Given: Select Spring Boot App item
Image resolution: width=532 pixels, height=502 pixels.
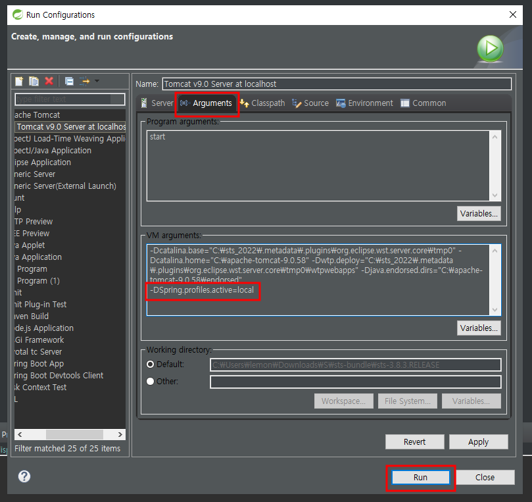Looking at the screenshot, I should click(x=39, y=364).
